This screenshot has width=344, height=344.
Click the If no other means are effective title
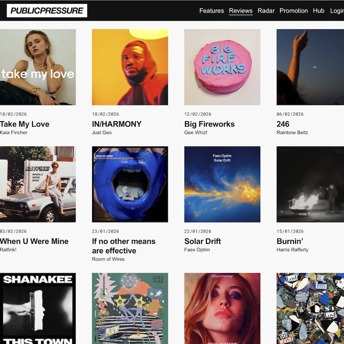(124, 246)
